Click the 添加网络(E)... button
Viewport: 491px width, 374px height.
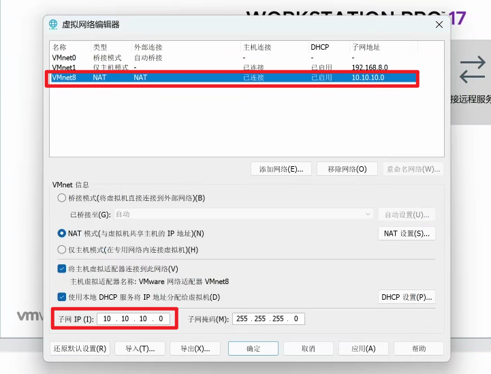click(281, 169)
